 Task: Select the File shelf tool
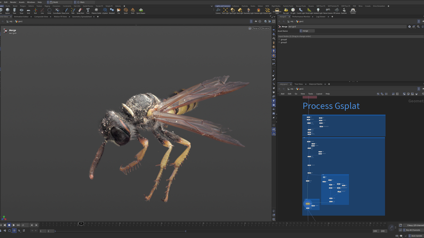119,11
